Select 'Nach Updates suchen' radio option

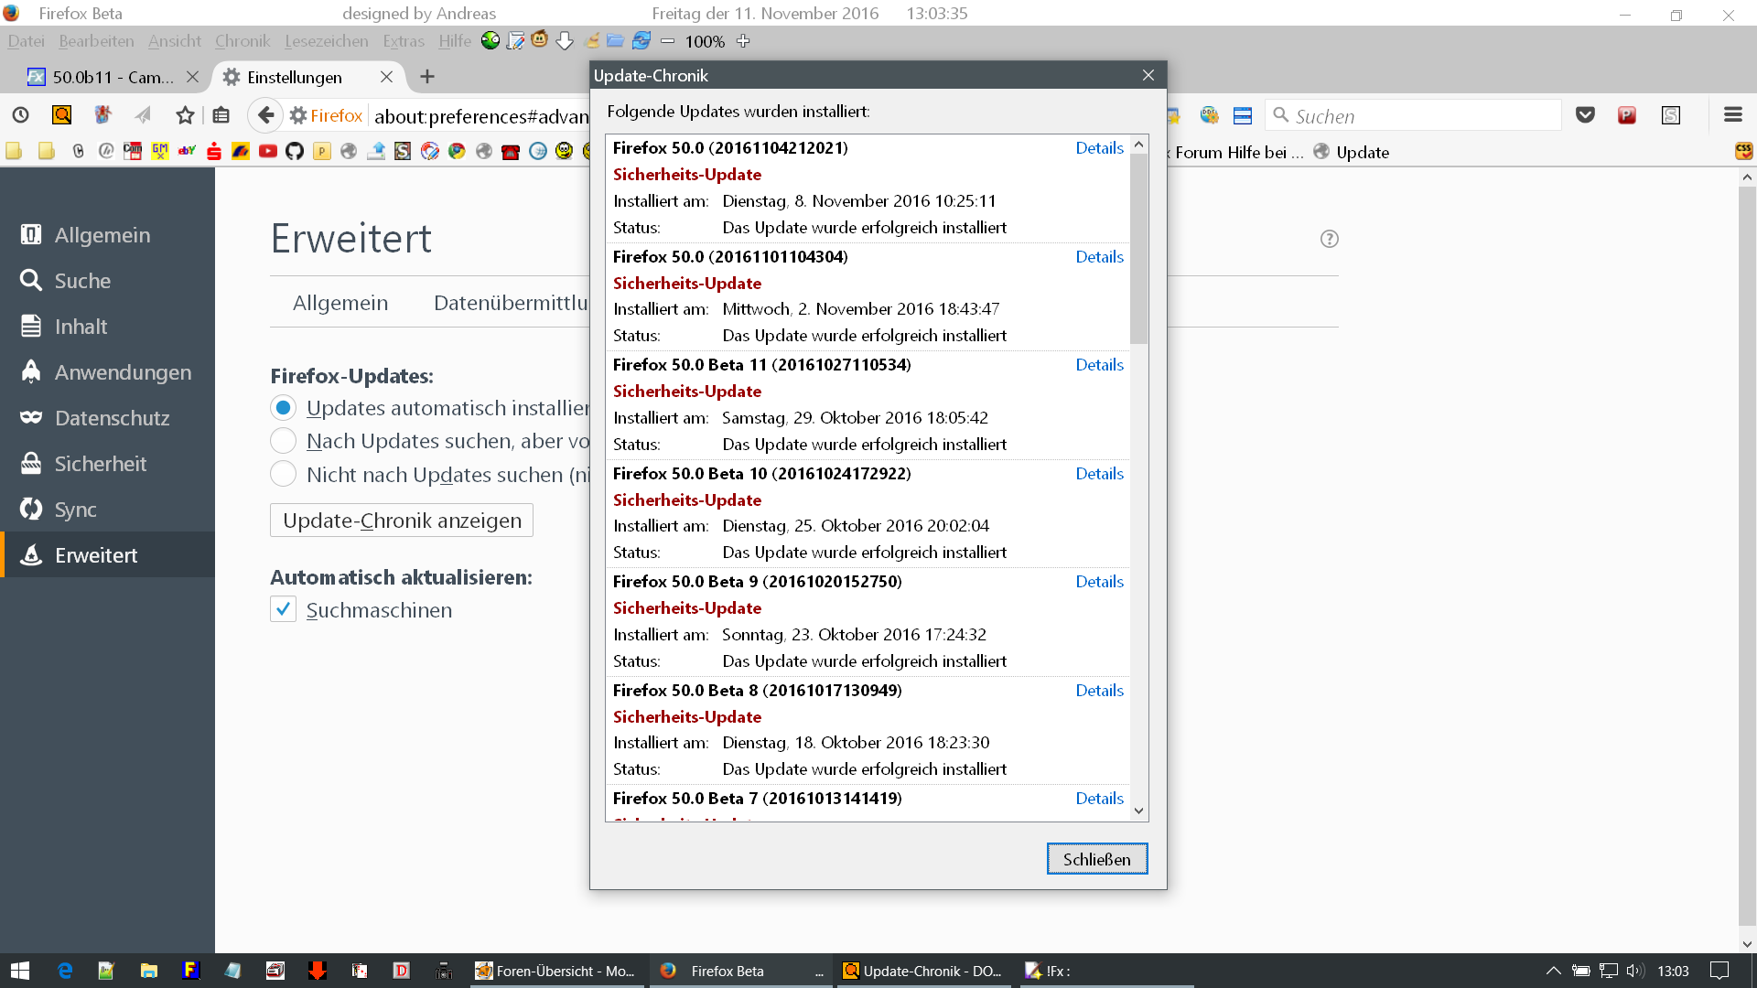[283, 441]
